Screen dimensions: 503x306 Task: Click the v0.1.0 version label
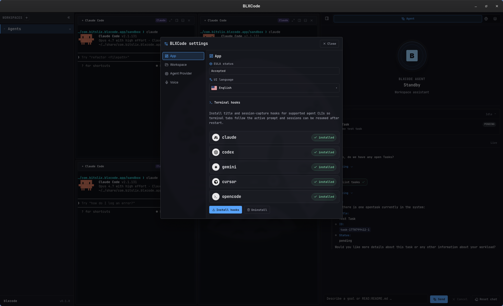(65, 301)
